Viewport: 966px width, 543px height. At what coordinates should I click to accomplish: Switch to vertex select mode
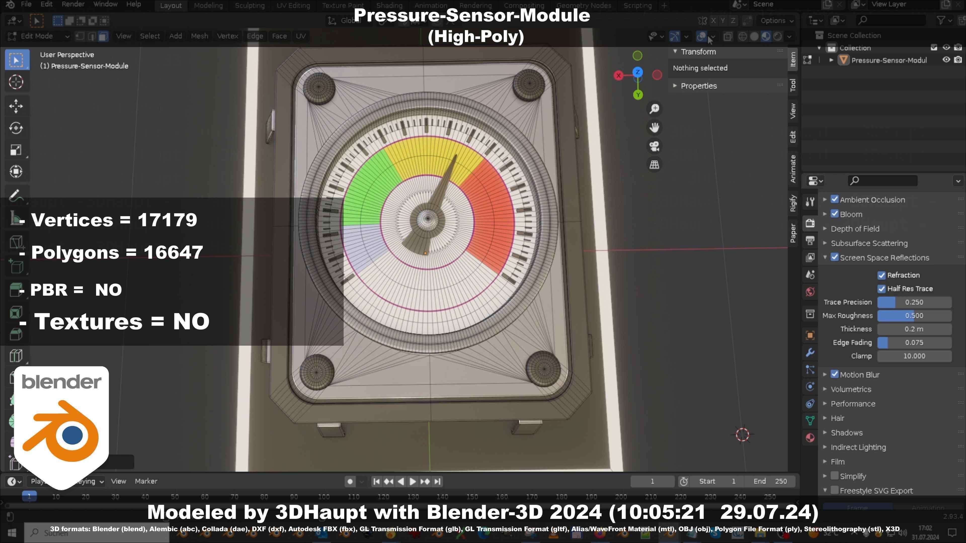pos(80,36)
